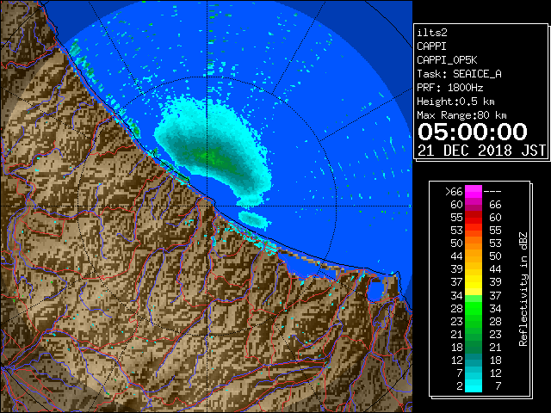Viewport: 551px width, 413px height.
Task: Click the 'Max Range:80 km' text
Action: [461, 115]
